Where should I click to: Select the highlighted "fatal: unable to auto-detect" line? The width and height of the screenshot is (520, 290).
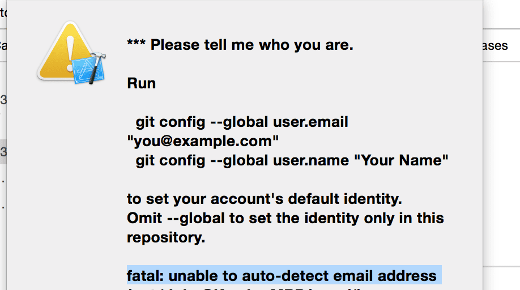pyautogui.click(x=284, y=275)
